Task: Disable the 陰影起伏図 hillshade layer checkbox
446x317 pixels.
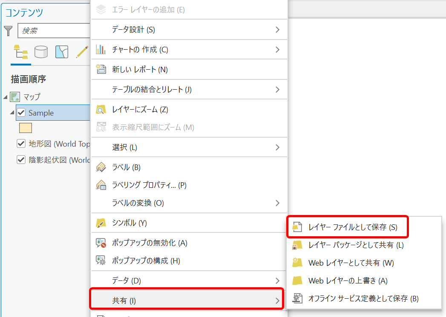Action: click(x=21, y=160)
